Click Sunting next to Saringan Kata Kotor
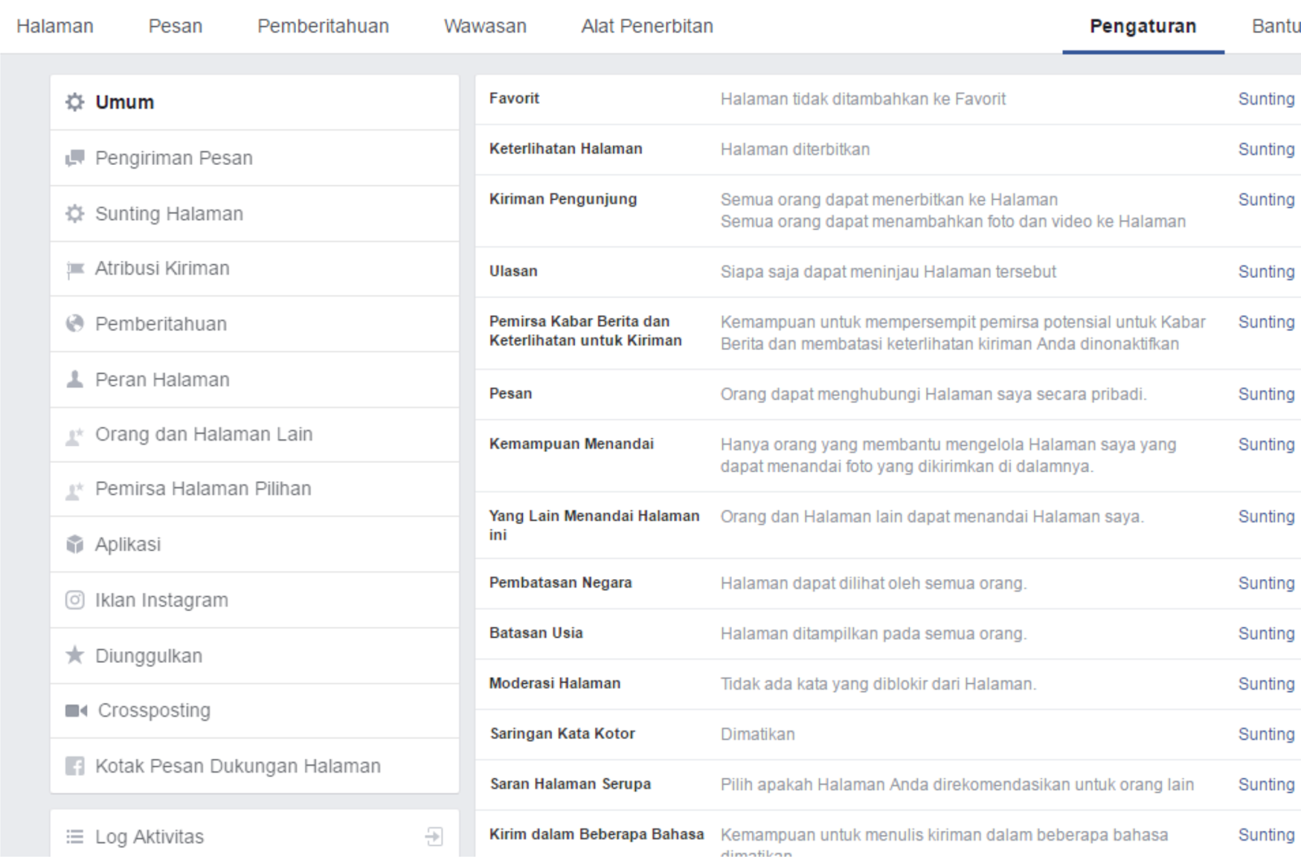The image size is (1301, 857). [1266, 734]
